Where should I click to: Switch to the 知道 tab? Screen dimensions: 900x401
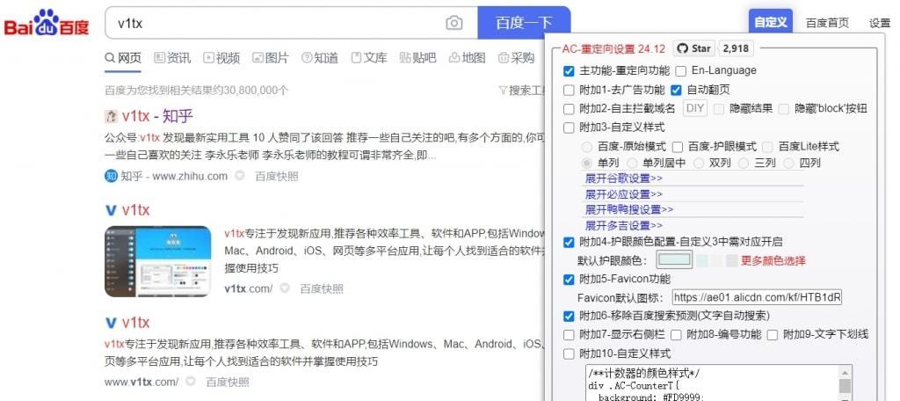(320, 58)
